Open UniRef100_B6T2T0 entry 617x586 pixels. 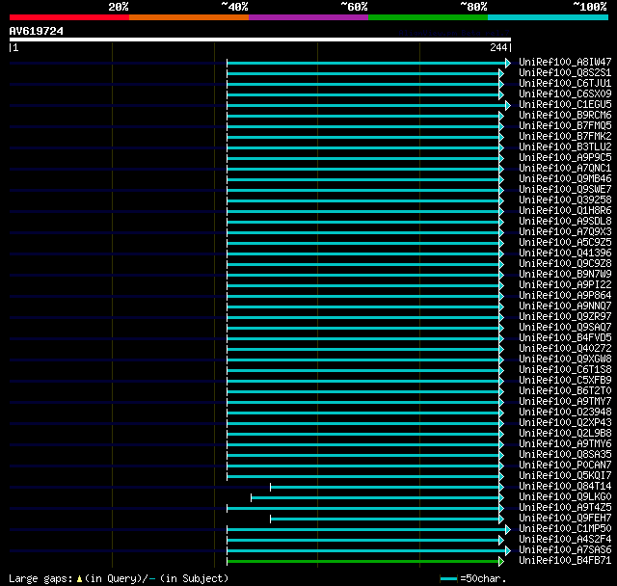click(x=565, y=391)
